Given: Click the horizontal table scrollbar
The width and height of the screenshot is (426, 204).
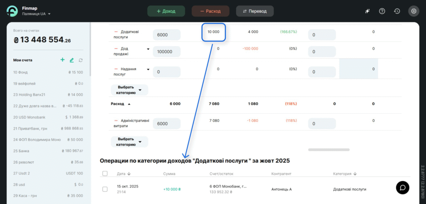Looking at the screenshot, I should [x=329, y=150].
